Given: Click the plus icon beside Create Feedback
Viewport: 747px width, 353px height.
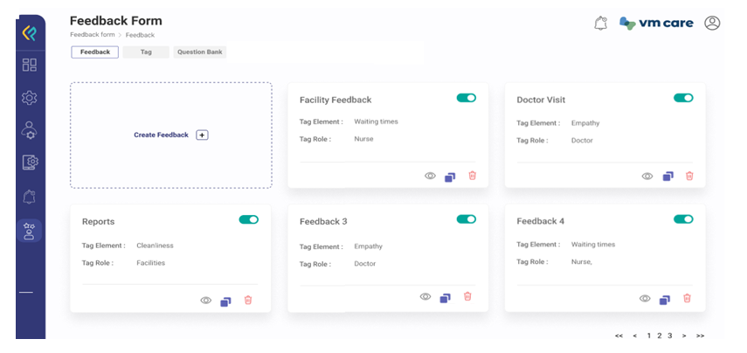Looking at the screenshot, I should pyautogui.click(x=202, y=135).
